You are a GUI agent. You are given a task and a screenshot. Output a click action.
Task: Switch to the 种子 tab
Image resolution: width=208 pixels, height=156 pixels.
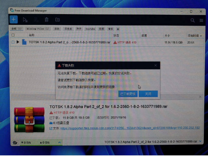click(79, 29)
